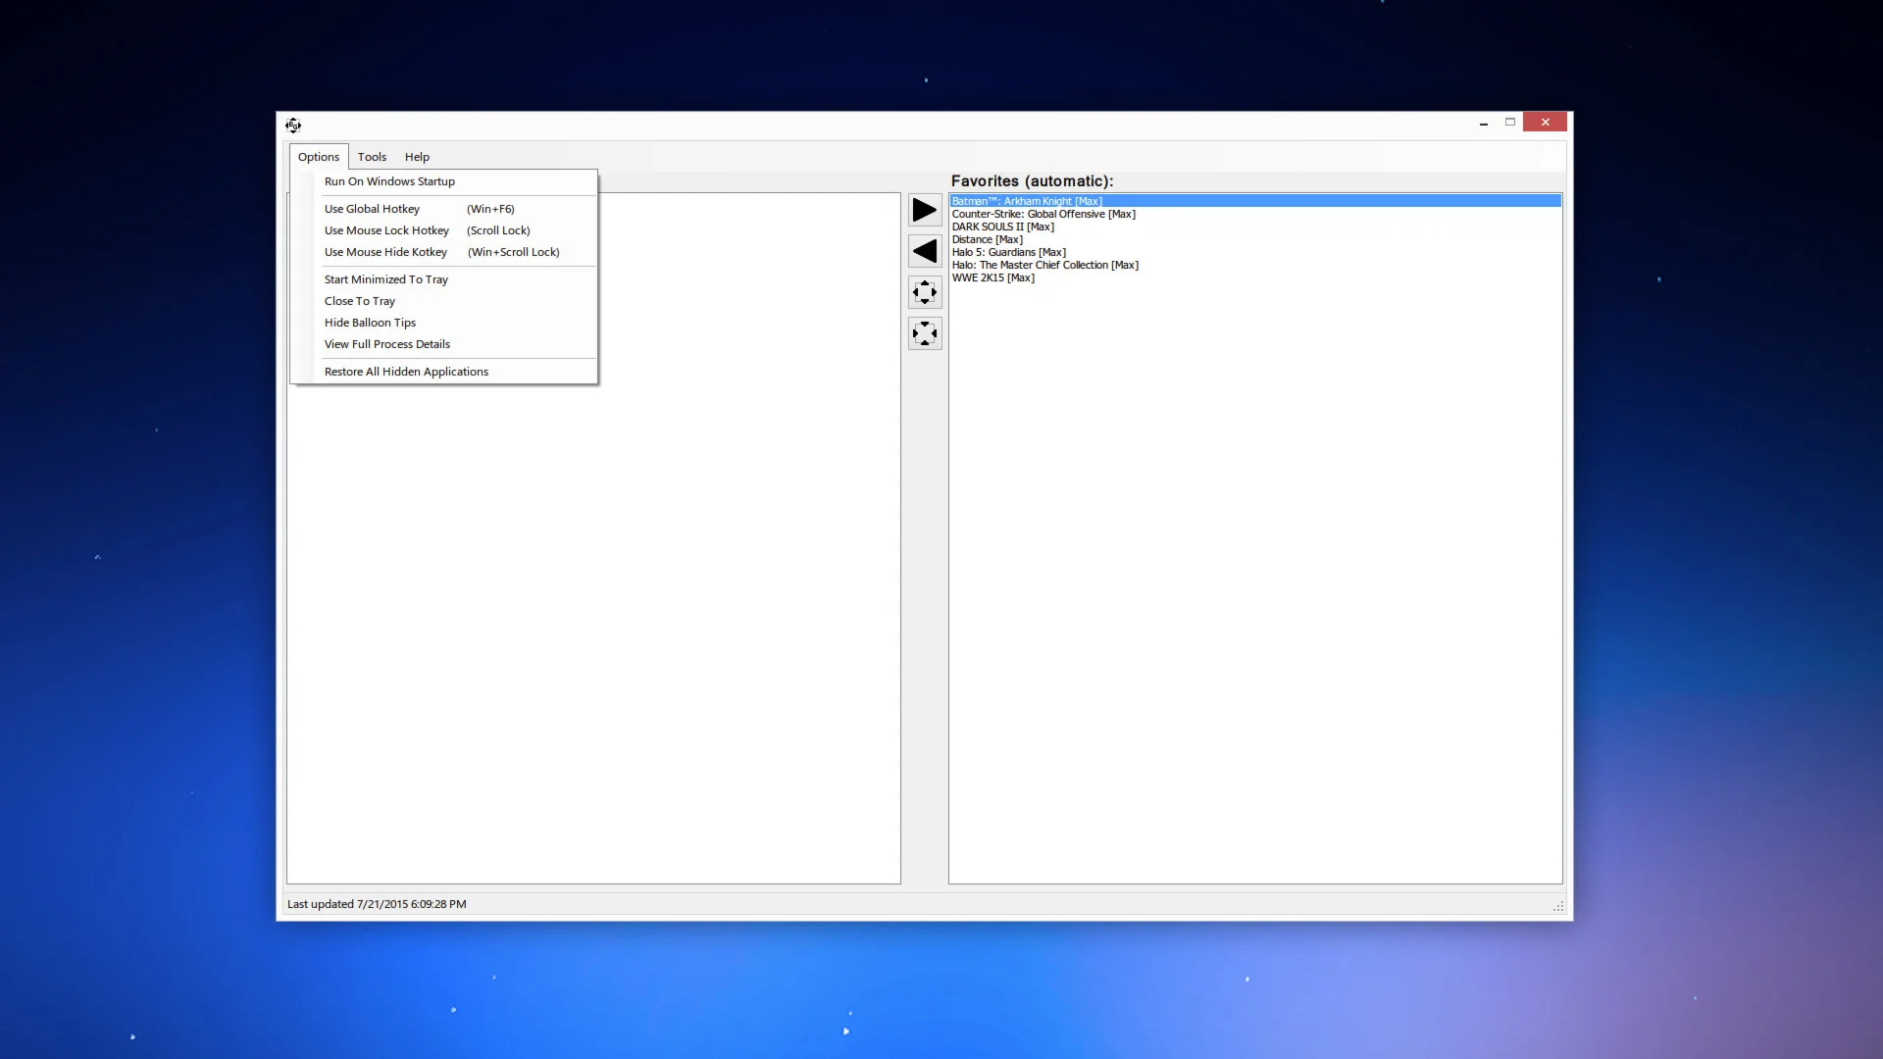The height and width of the screenshot is (1059, 1883).
Task: Toggle Use Mouse Lock Hotkey option
Action: (x=386, y=230)
